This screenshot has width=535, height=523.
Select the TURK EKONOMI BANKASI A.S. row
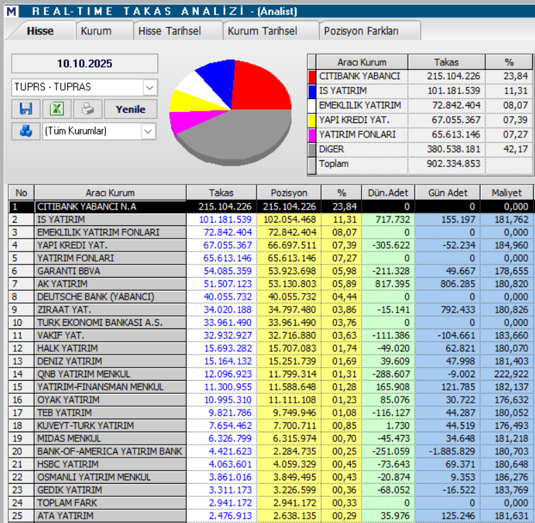[271, 322]
